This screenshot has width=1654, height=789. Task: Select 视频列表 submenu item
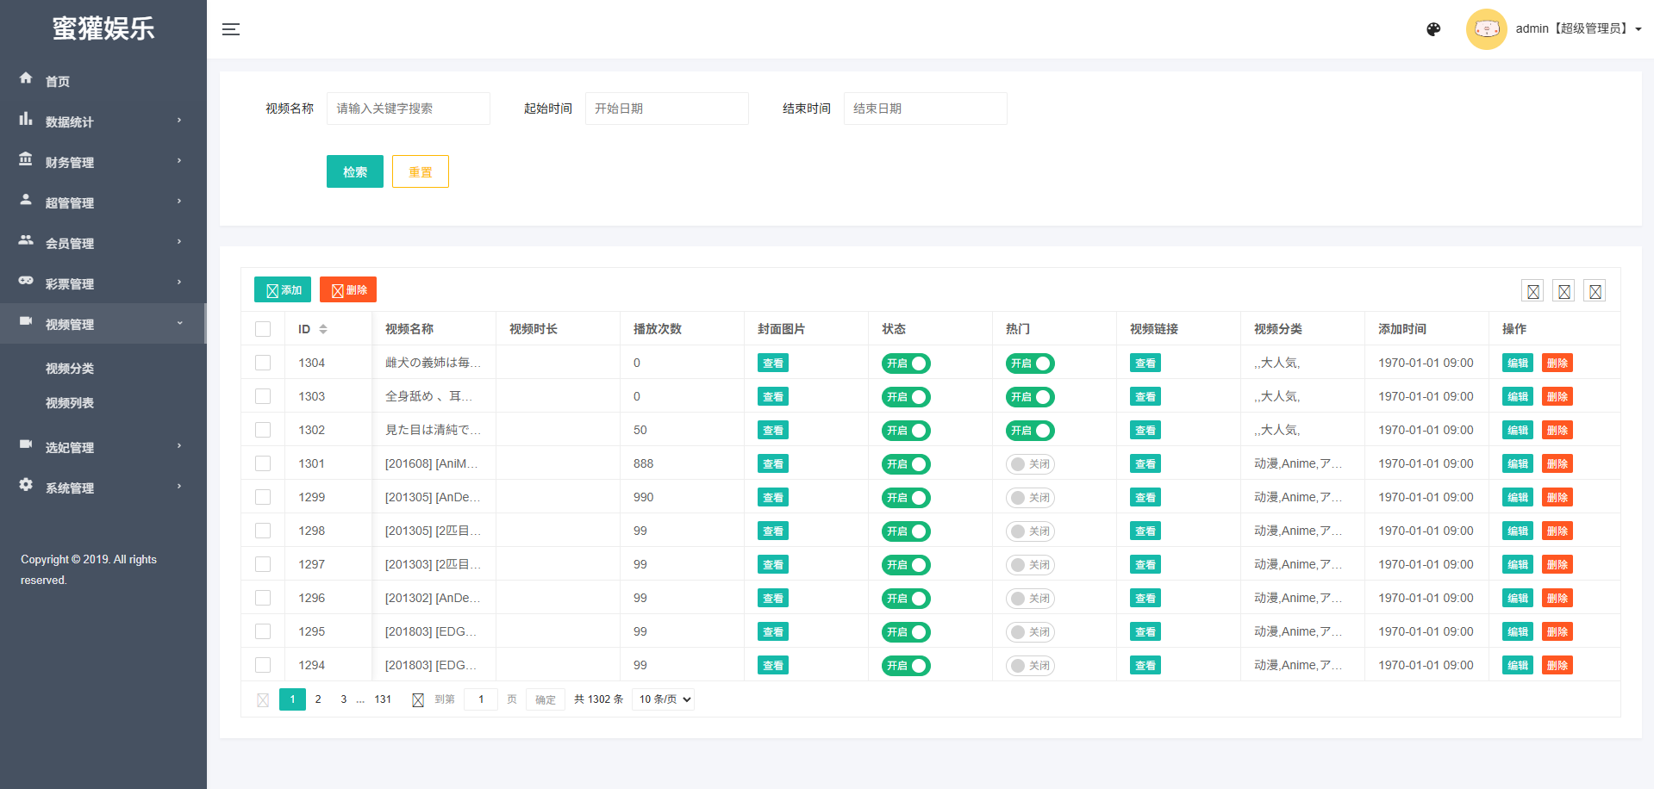[x=70, y=403]
